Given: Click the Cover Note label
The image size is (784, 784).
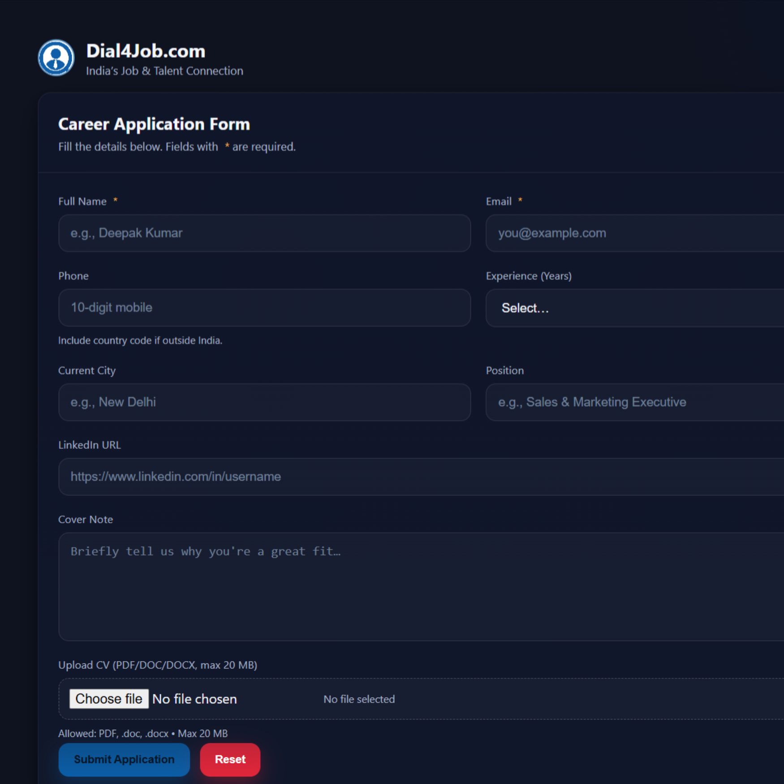Looking at the screenshot, I should pyautogui.click(x=86, y=520).
